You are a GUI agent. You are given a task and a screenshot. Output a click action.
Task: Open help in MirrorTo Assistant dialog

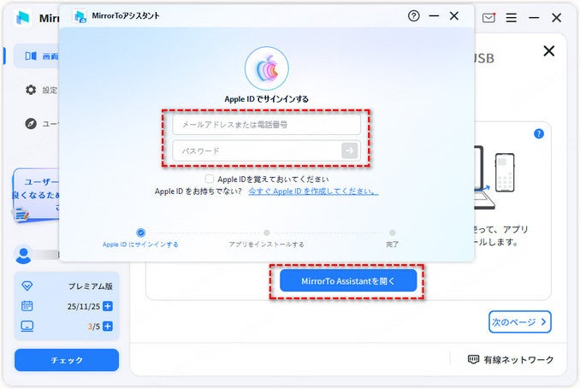(413, 16)
